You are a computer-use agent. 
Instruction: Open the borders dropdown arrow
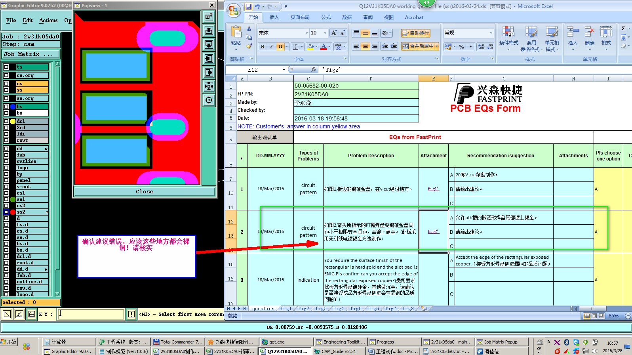click(302, 46)
